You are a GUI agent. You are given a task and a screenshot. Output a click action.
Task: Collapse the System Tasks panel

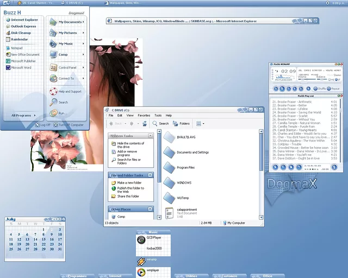coord(150,136)
